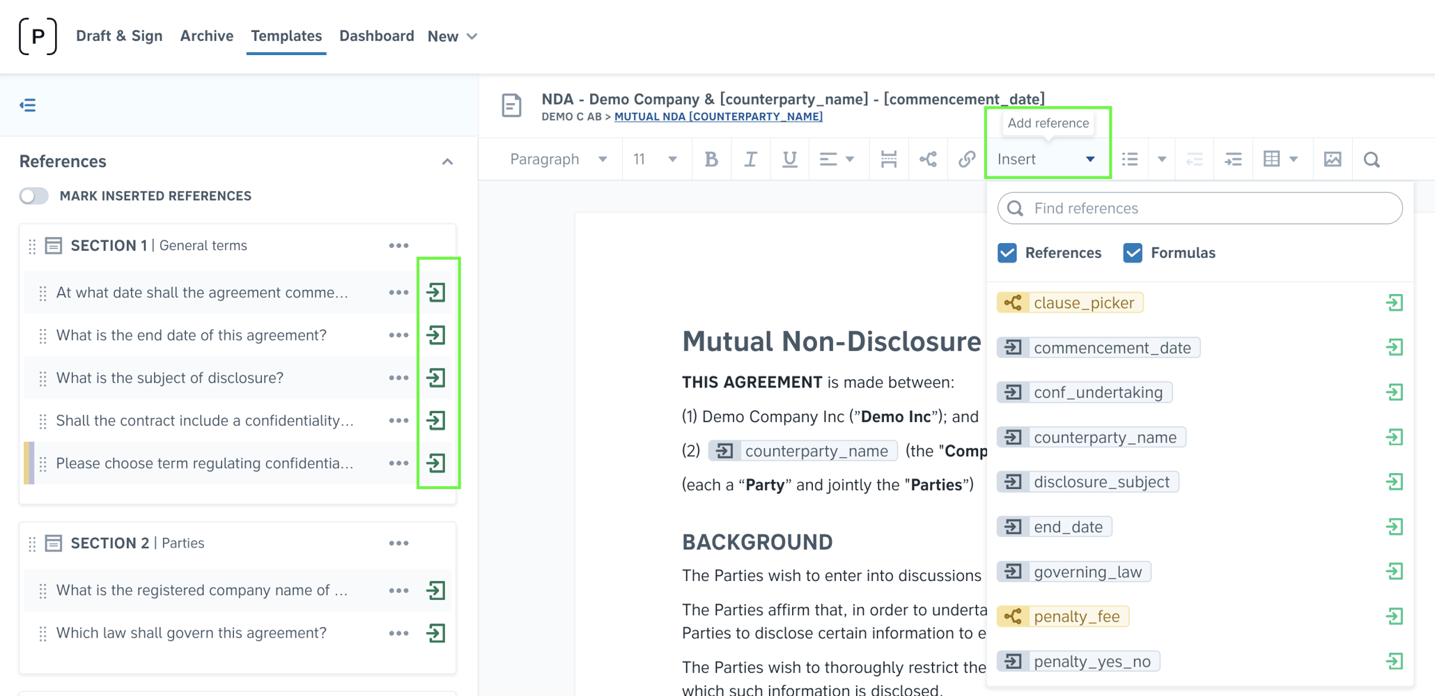Apply italic formatting
Screen dimensions: 1435x696
(750, 159)
